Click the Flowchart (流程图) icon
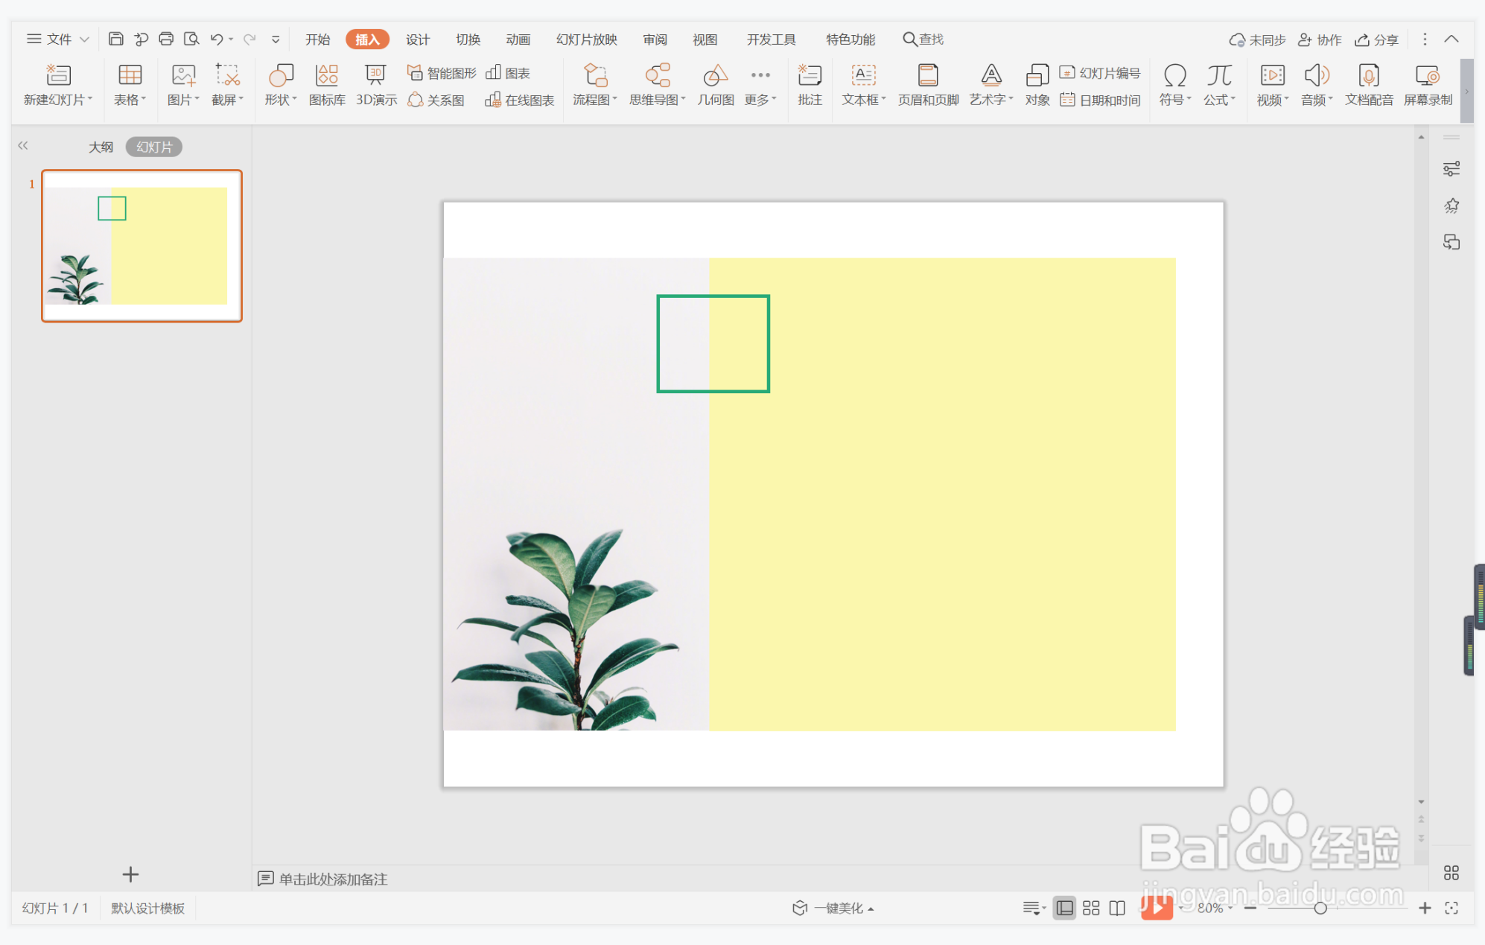Screen dimensions: 1485x945 tap(595, 75)
